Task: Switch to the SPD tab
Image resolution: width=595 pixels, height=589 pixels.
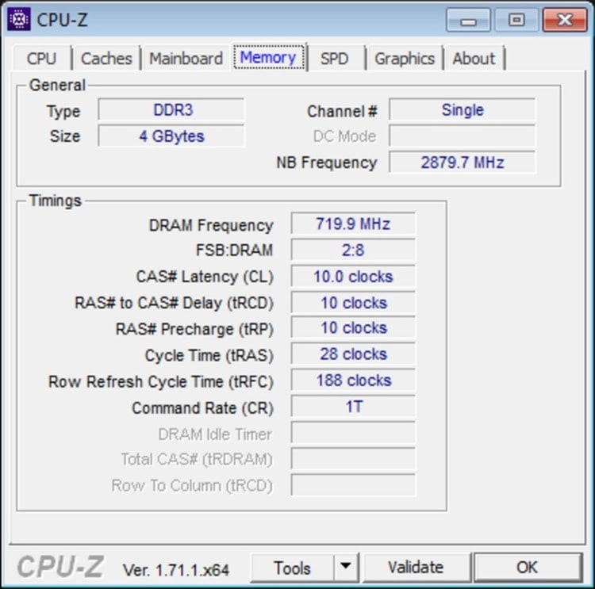Action: click(334, 59)
